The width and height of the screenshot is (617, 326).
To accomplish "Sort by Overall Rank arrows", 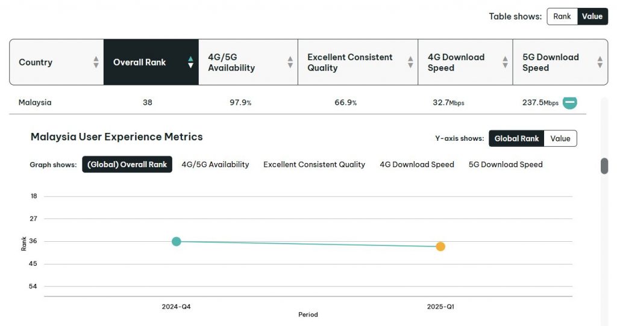I will [190, 62].
